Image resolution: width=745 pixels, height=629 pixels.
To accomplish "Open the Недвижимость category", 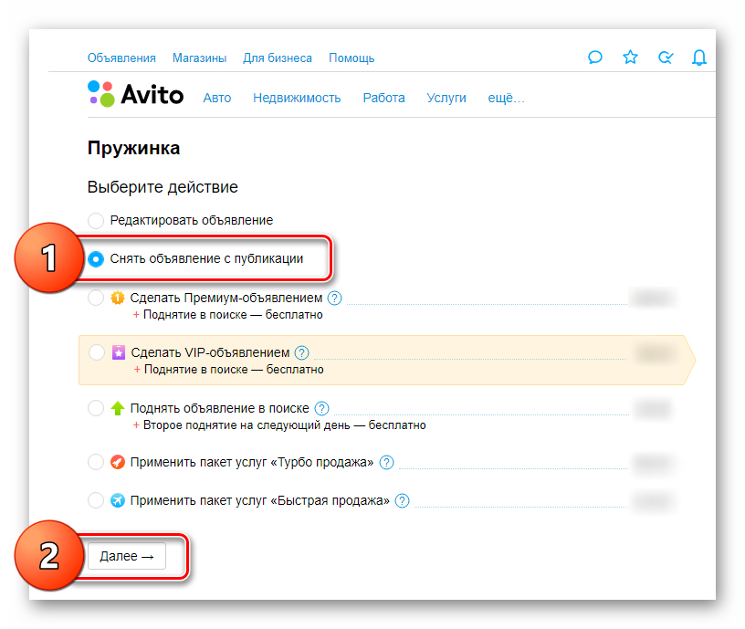I will pyautogui.click(x=297, y=98).
